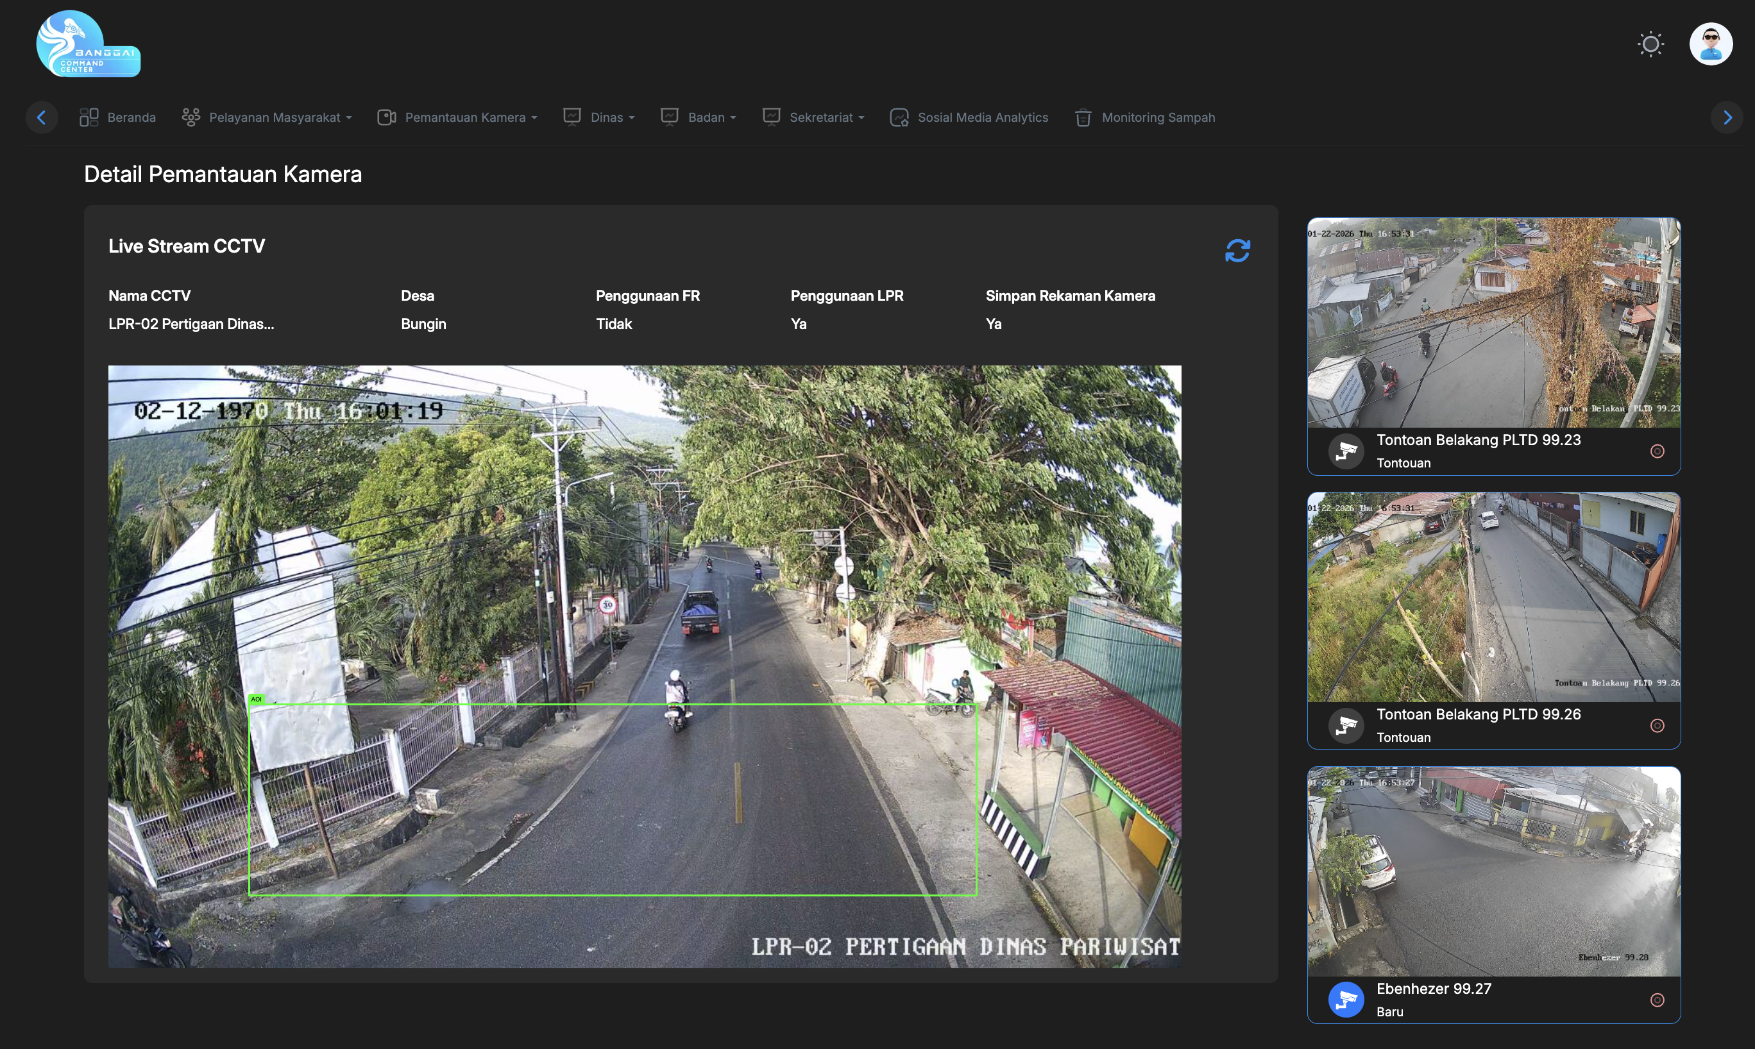The image size is (1755, 1049).
Task: Click the Sosial Media Analytics icon
Action: point(898,117)
